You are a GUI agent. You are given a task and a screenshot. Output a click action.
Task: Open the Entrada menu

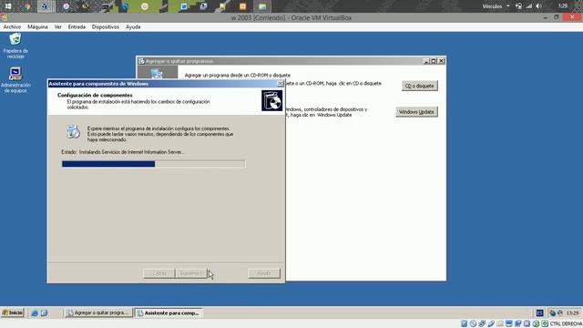77,26
